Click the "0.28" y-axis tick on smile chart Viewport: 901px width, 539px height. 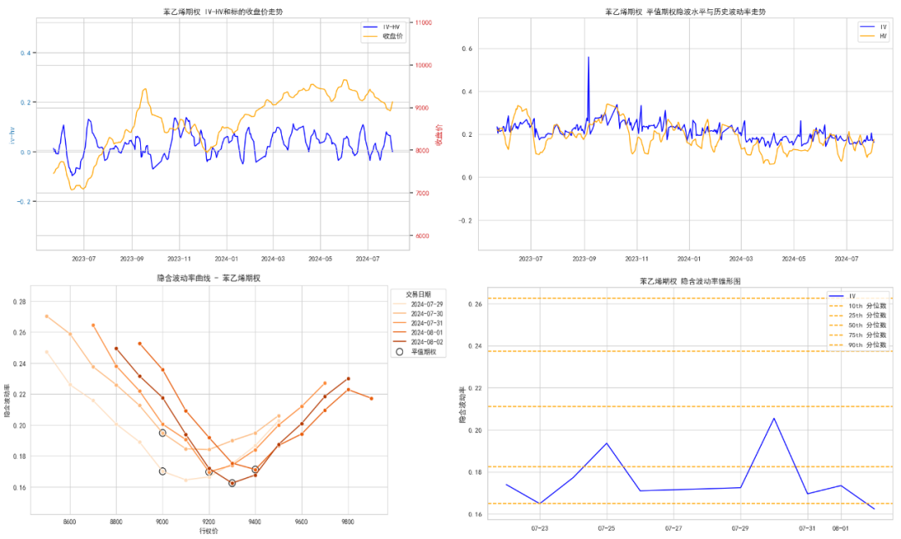point(19,302)
